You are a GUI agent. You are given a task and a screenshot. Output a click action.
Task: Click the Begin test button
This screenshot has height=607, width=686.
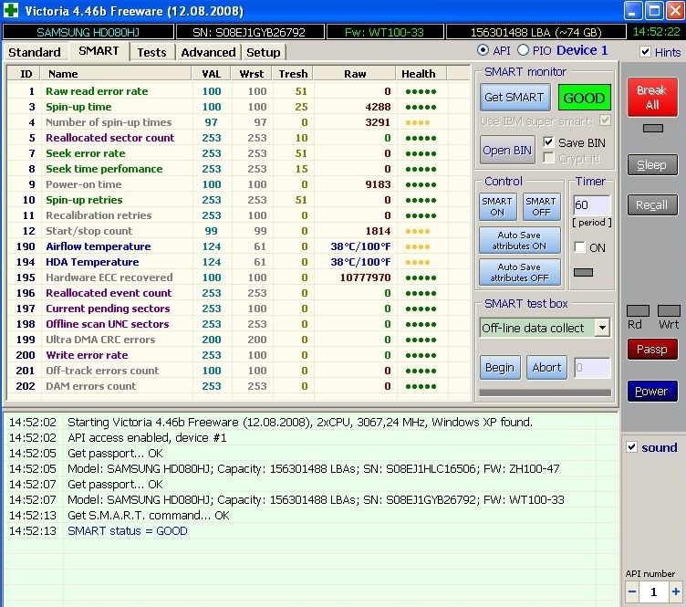[500, 368]
